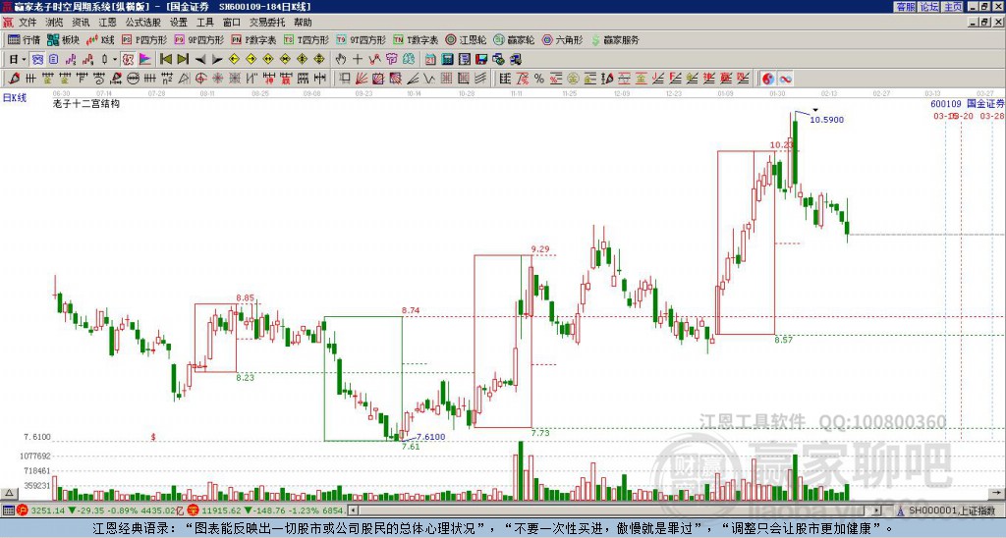The height and width of the screenshot is (538, 1006).
Task: Click the right arrow beside volume chart
Action: point(997,494)
